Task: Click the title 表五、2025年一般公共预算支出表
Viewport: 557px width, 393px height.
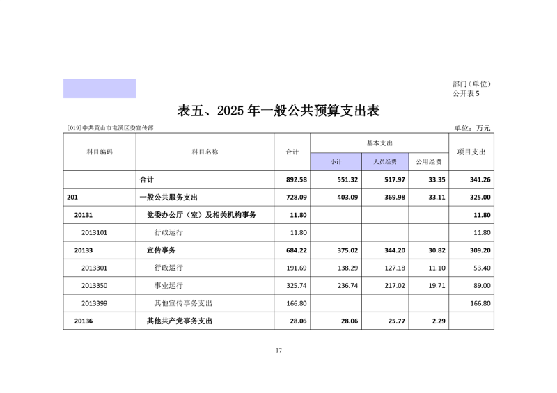Action: point(278,111)
